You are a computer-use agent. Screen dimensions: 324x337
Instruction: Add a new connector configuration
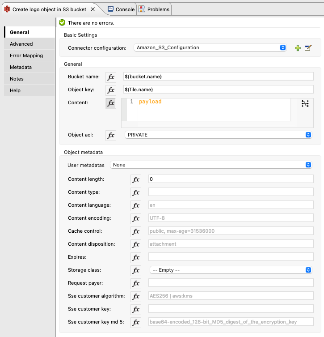click(298, 48)
